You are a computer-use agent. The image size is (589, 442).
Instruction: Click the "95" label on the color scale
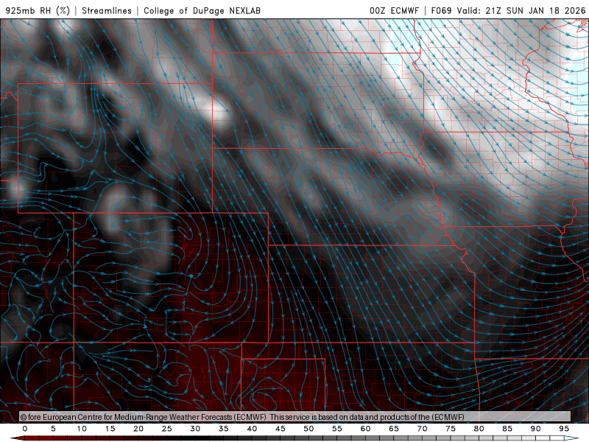[x=564, y=429]
